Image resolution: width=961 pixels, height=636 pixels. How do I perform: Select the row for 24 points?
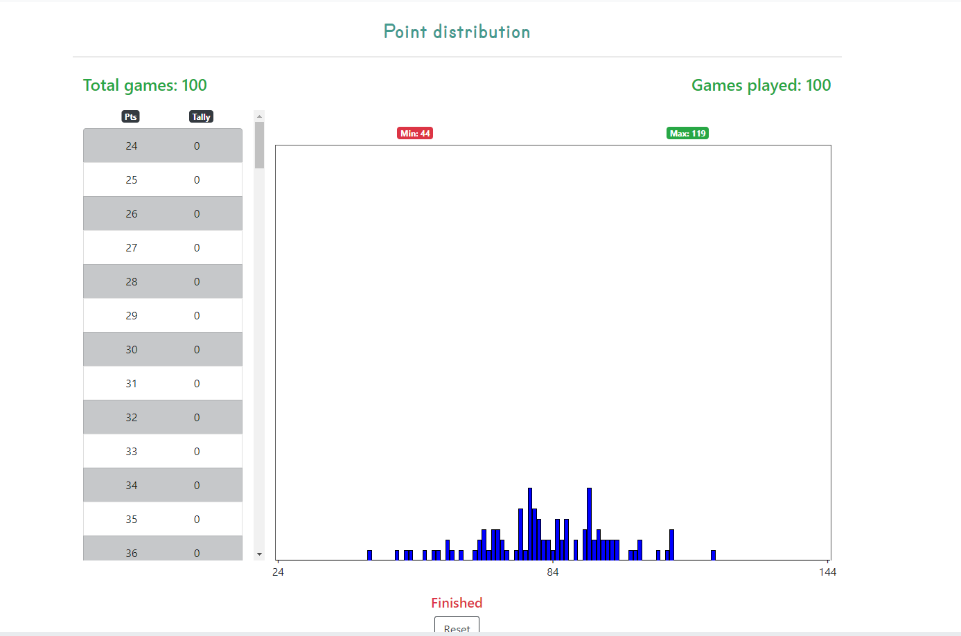click(x=163, y=145)
